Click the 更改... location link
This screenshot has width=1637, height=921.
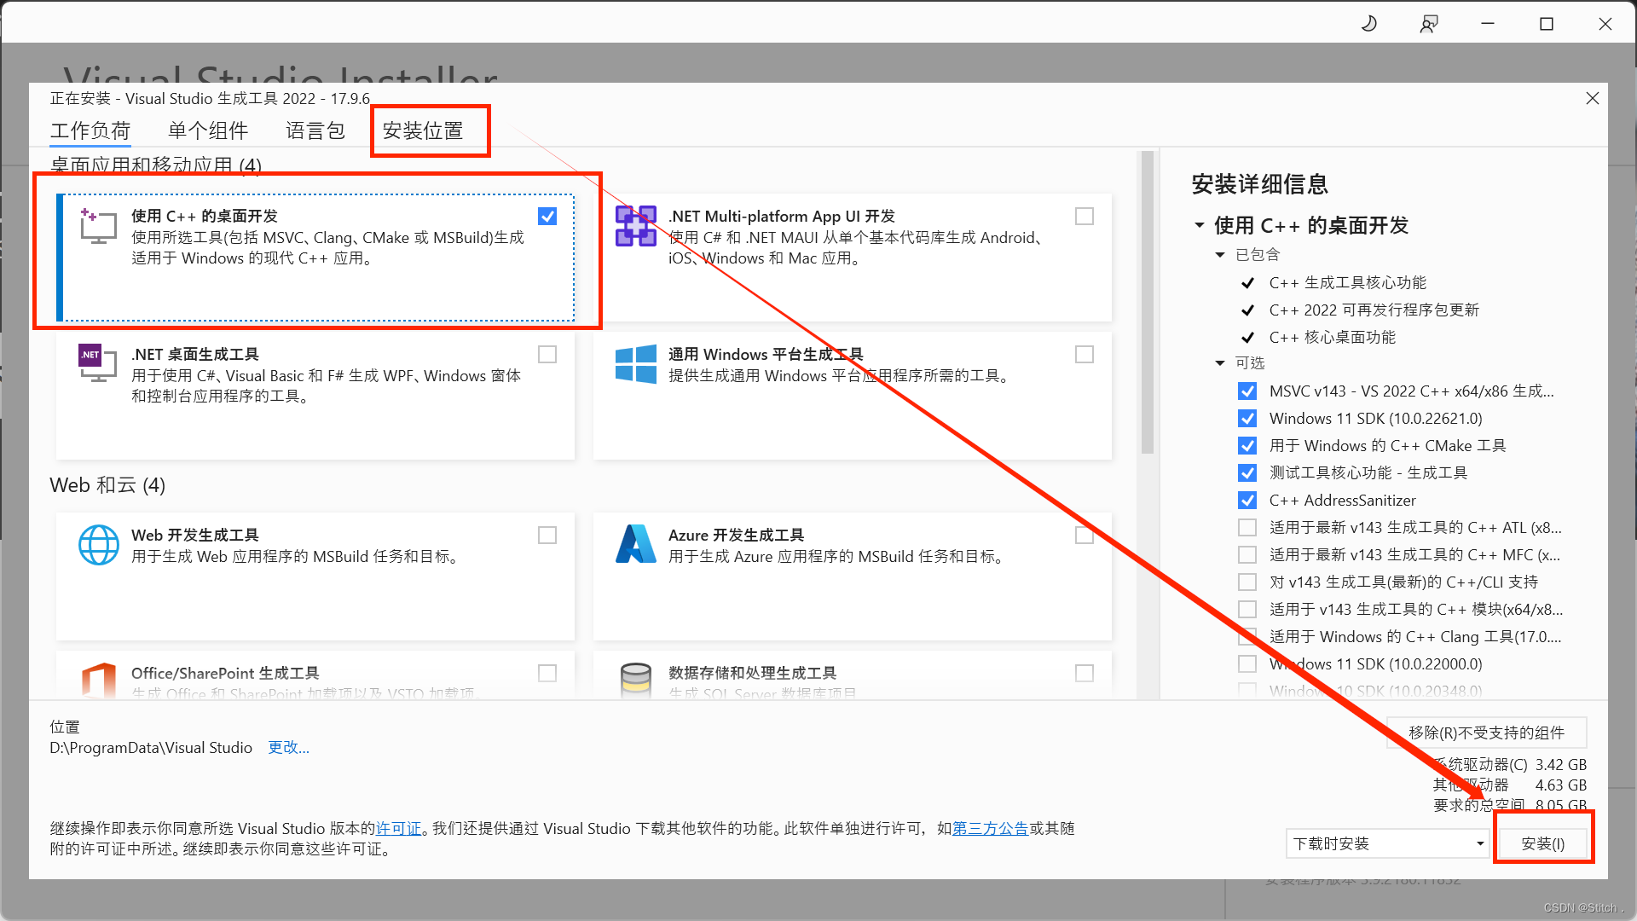tap(288, 748)
